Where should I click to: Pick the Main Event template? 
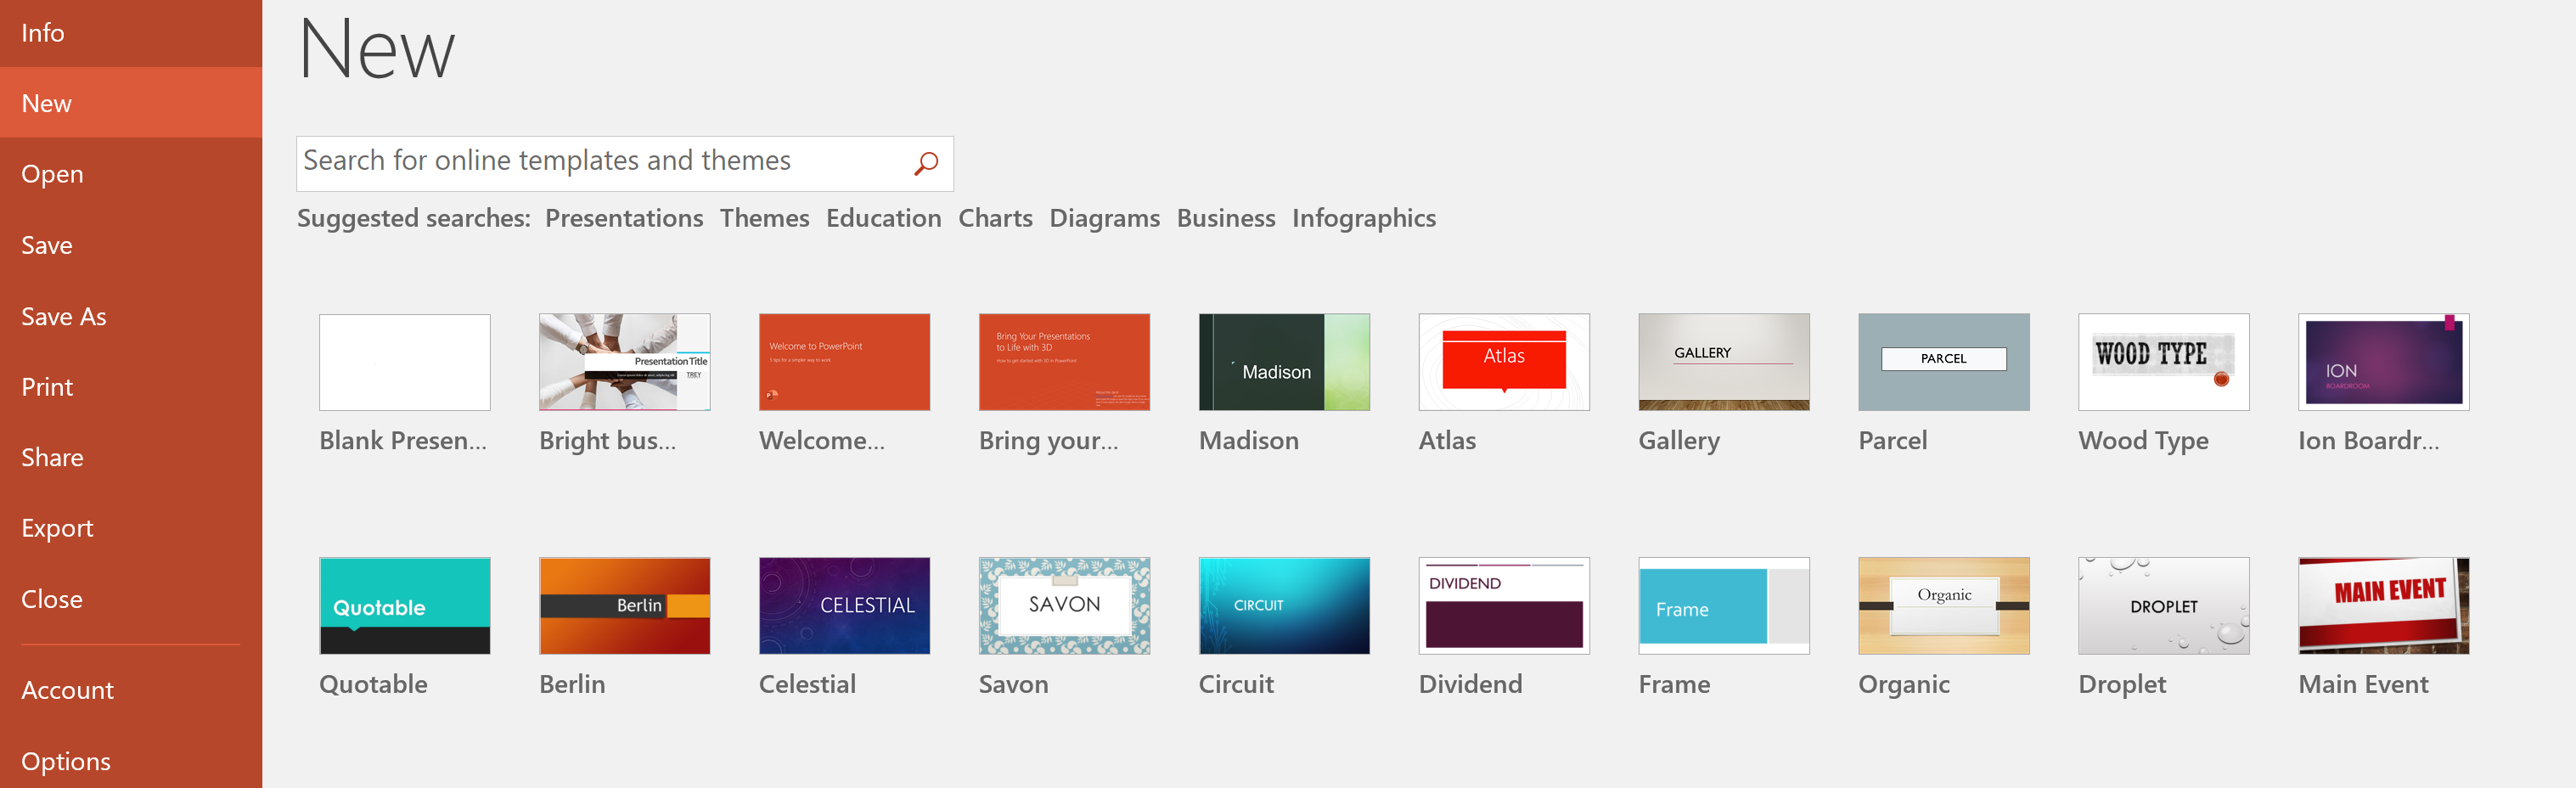click(x=2384, y=606)
